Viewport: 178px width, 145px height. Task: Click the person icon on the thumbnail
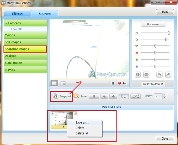click(x=52, y=113)
